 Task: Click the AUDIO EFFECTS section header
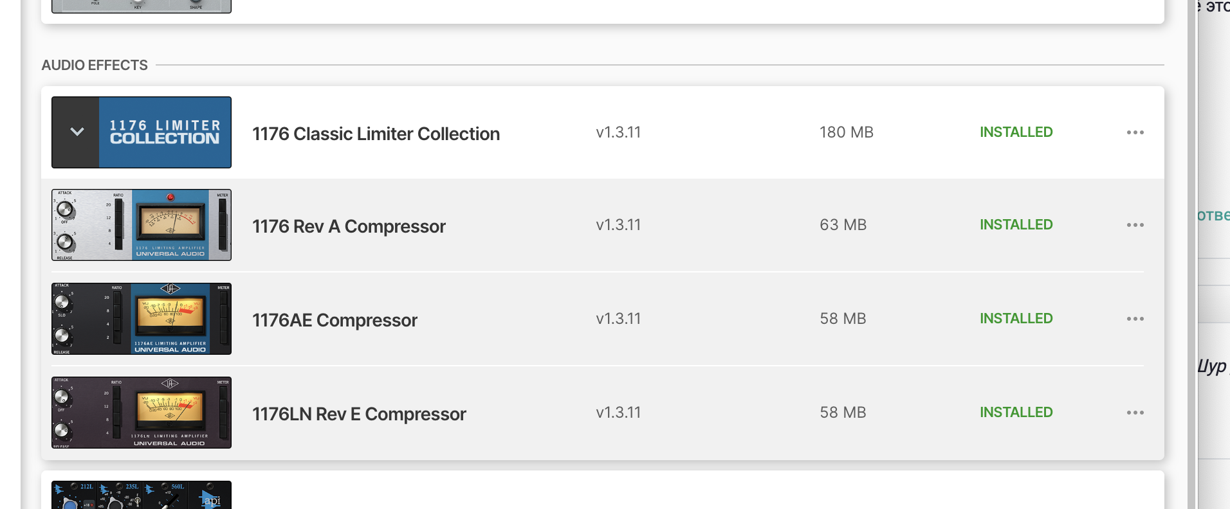coord(95,66)
